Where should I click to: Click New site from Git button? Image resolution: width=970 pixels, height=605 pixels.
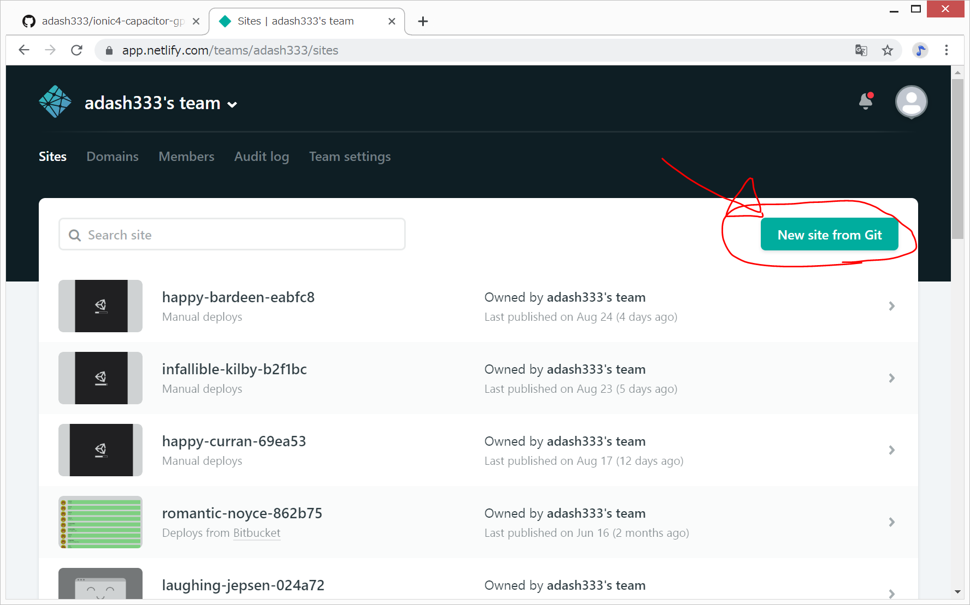[829, 235]
